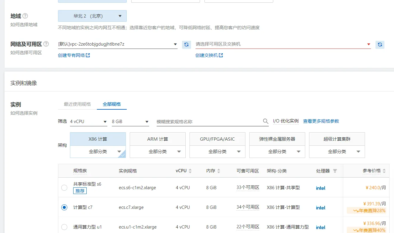Expand 全部分类 under GPU/FPGA/ASIC
The width and height of the screenshot is (394, 233).
coord(217,152)
